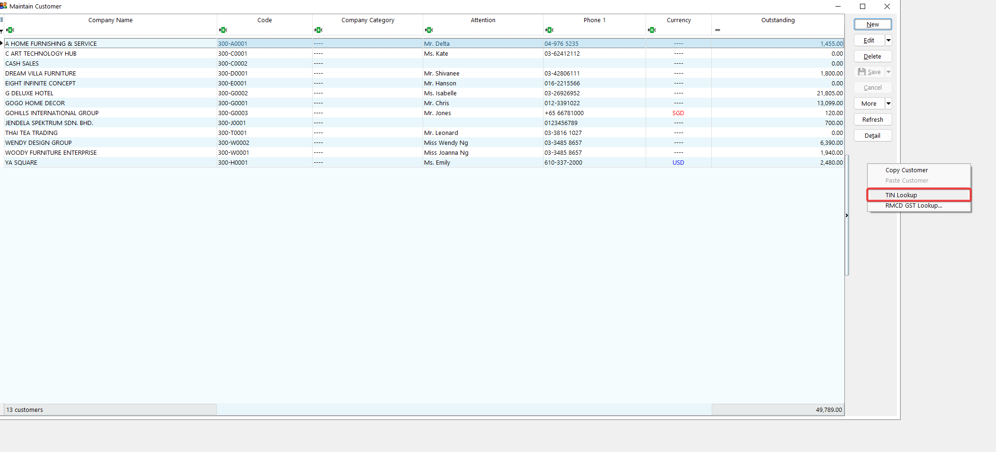
Task: Click the SGD currency cell
Action: pyautogui.click(x=678, y=113)
